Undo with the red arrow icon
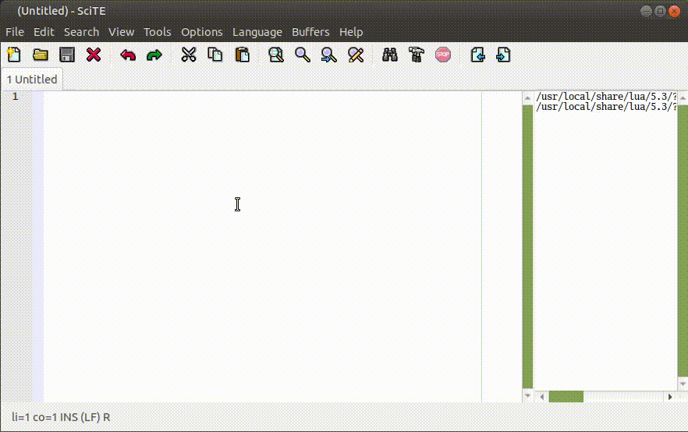This screenshot has height=432, width=688. 128,55
